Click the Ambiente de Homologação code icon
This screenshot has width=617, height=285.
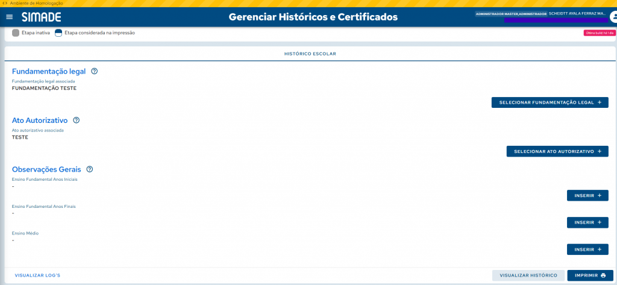[5, 3]
